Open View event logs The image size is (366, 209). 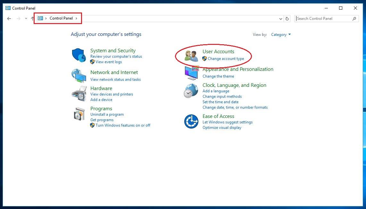pos(109,62)
